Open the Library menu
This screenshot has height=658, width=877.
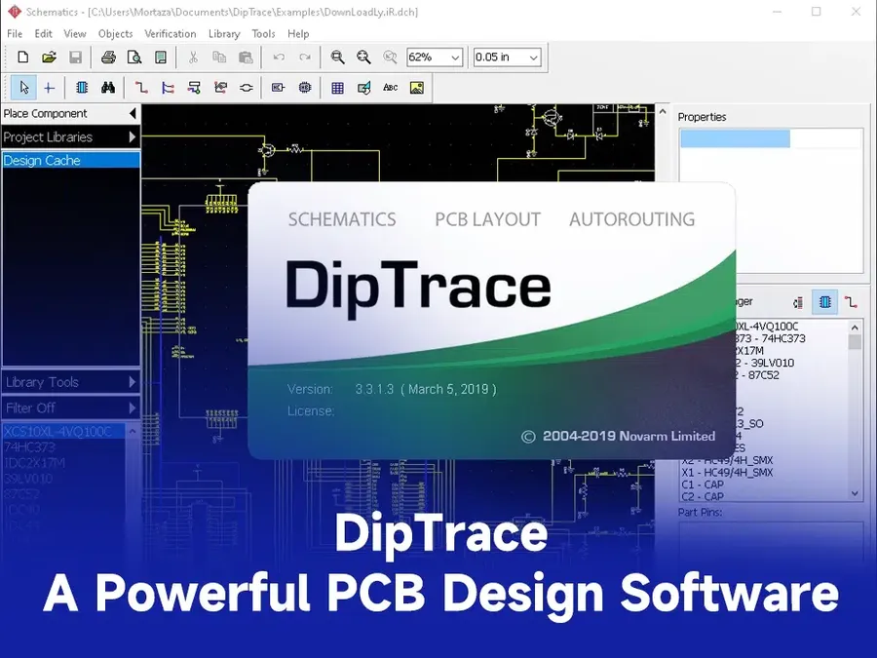pos(224,33)
